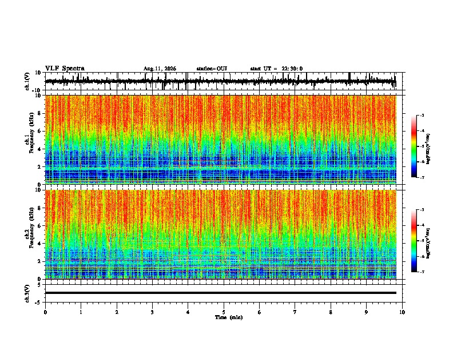453x350 pixels.
Task: Click the "ch.3(V)" axis label
Action: point(27,293)
